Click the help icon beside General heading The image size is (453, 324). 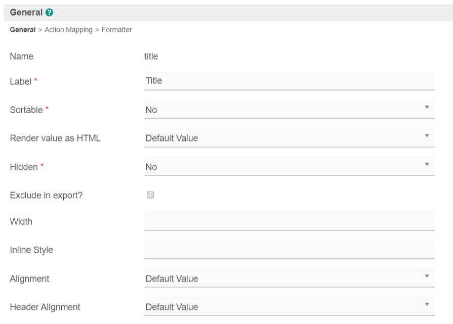click(49, 13)
